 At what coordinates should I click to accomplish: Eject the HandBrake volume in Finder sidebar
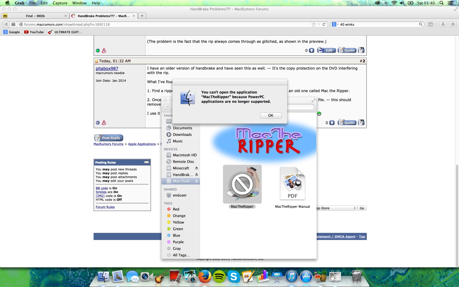(197, 175)
